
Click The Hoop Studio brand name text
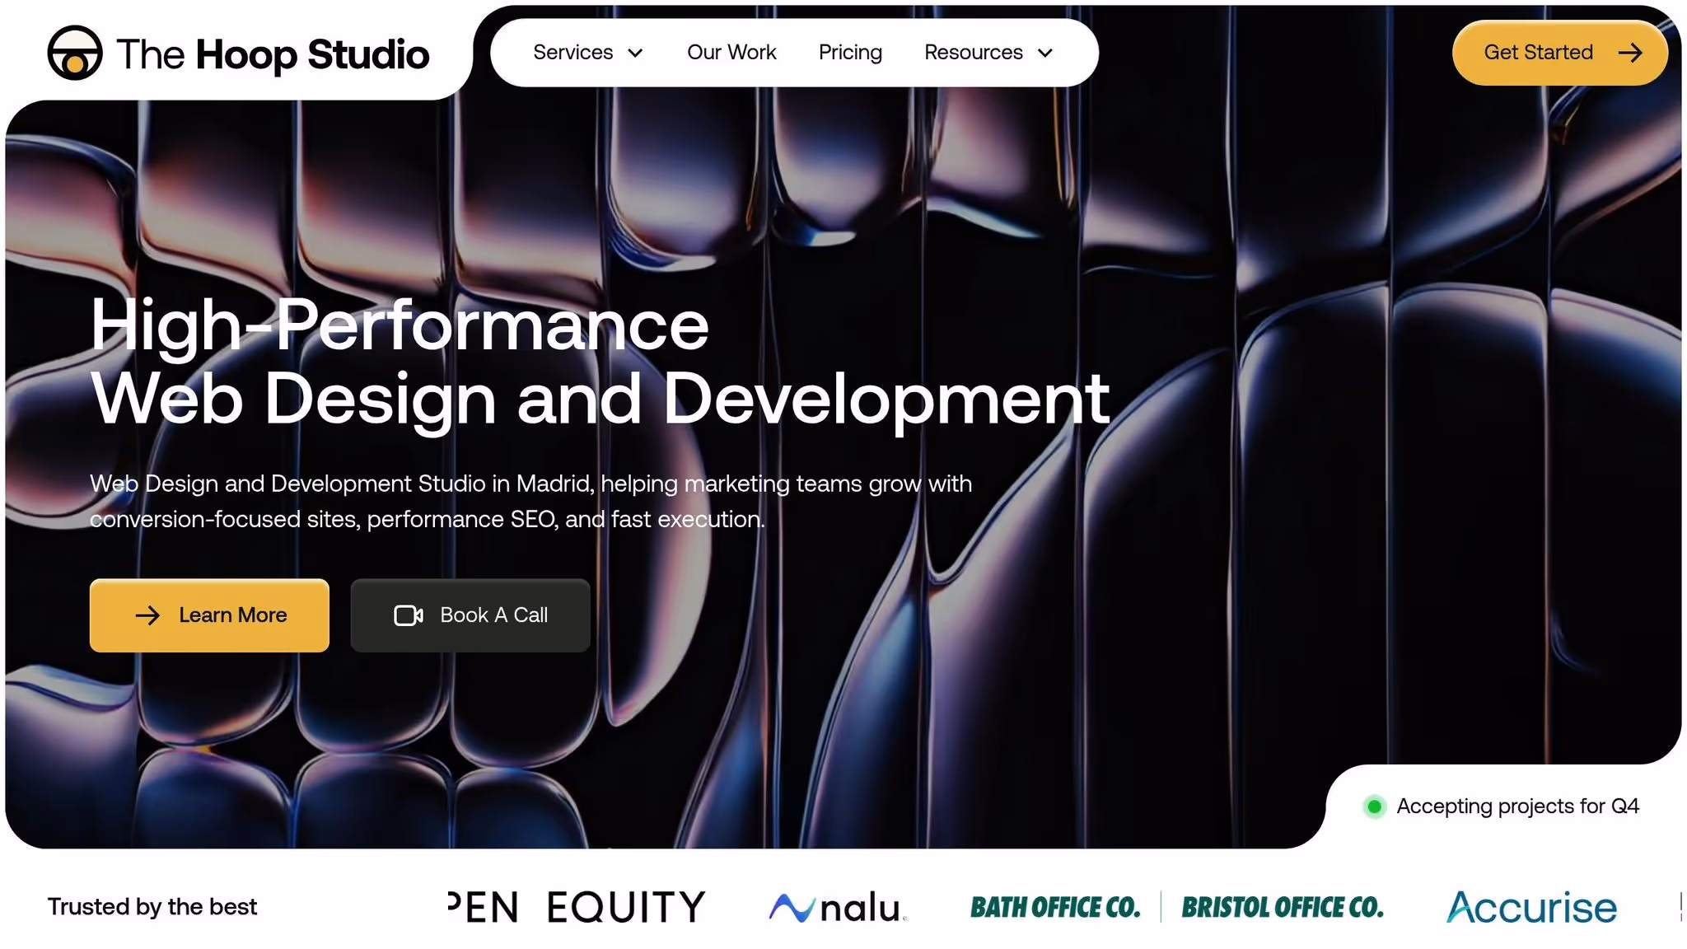tap(273, 54)
